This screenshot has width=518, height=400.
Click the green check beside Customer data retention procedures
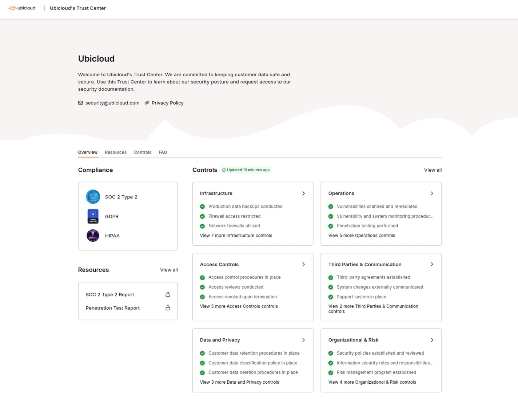(202, 353)
